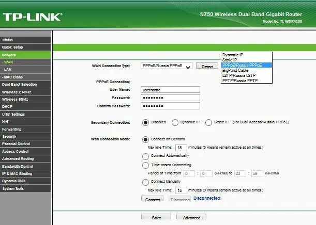Screen dimensions: 316x225
Task: Select the Network menu item
Action: tap(25, 55)
